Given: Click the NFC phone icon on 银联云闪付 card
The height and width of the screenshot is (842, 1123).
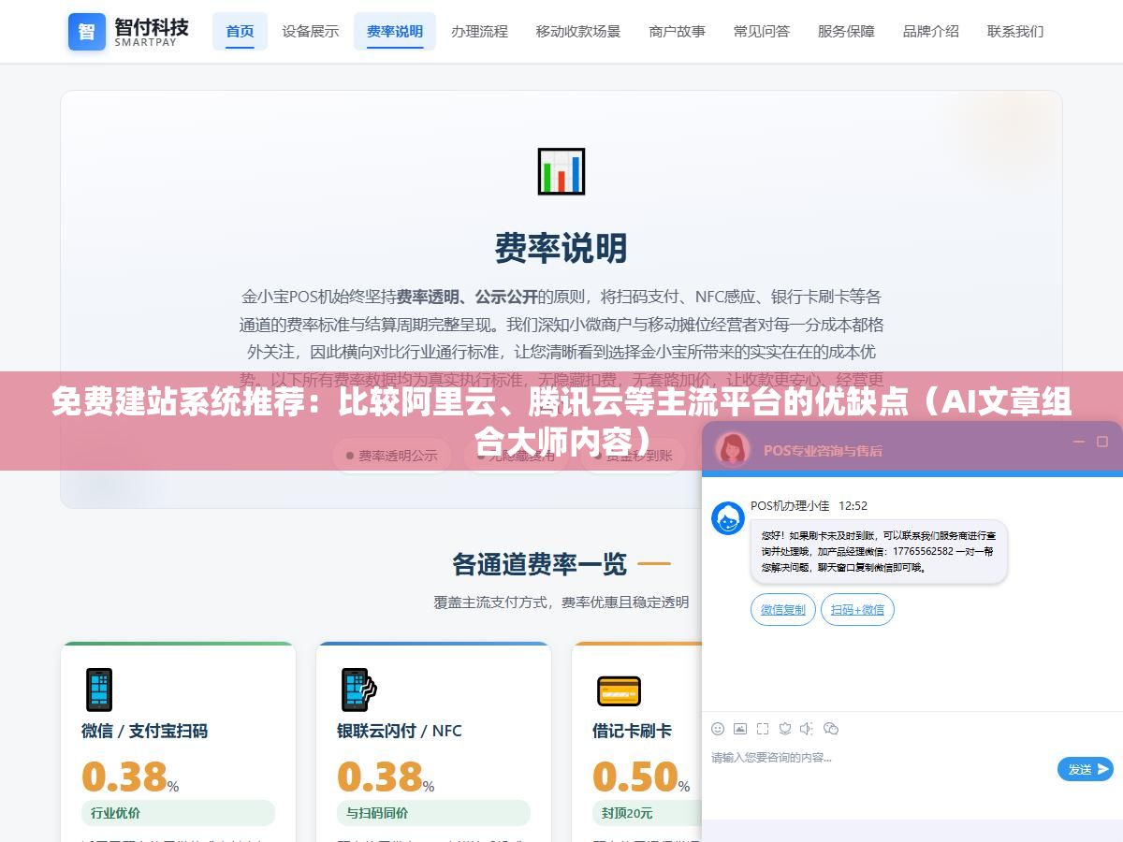Looking at the screenshot, I should 357,690.
